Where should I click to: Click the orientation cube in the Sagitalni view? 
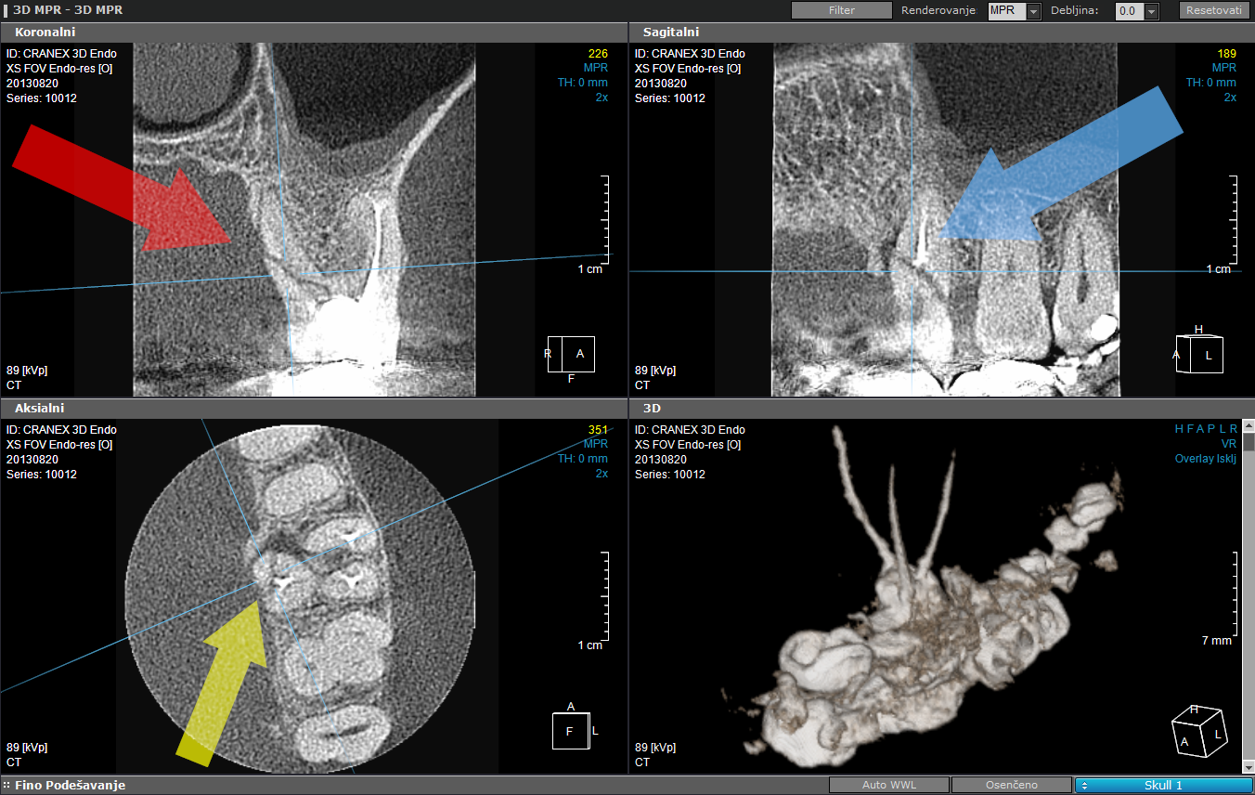[x=1199, y=353]
